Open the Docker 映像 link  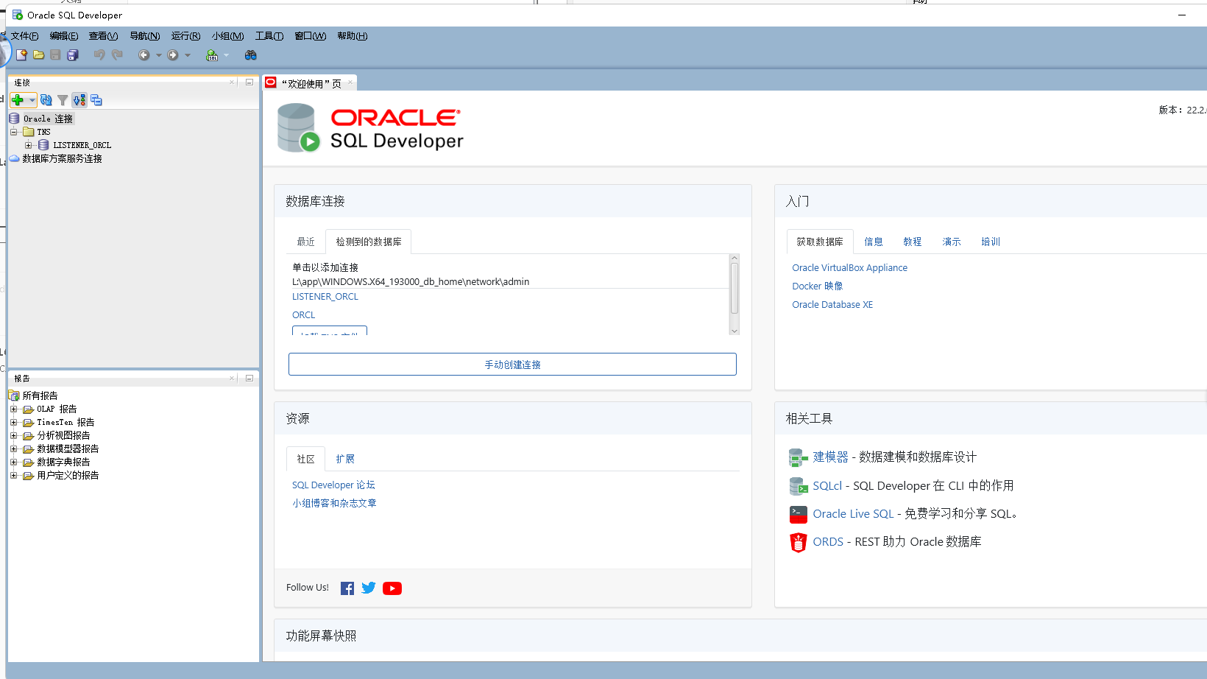click(817, 286)
